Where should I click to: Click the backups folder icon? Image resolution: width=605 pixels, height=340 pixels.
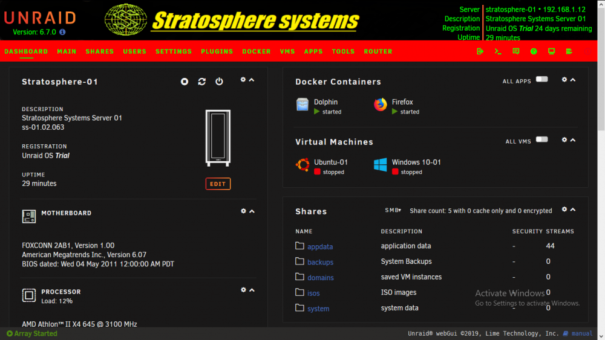[x=300, y=261]
